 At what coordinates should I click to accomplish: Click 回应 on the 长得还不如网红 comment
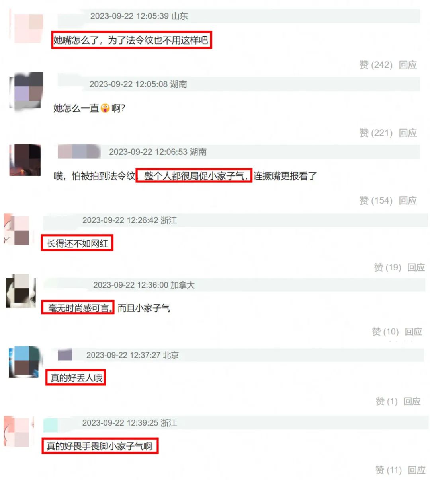tap(416, 267)
